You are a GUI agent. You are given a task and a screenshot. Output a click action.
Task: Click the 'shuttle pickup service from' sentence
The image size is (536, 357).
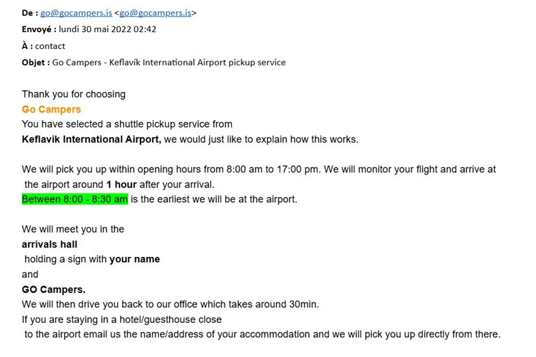pos(127,125)
